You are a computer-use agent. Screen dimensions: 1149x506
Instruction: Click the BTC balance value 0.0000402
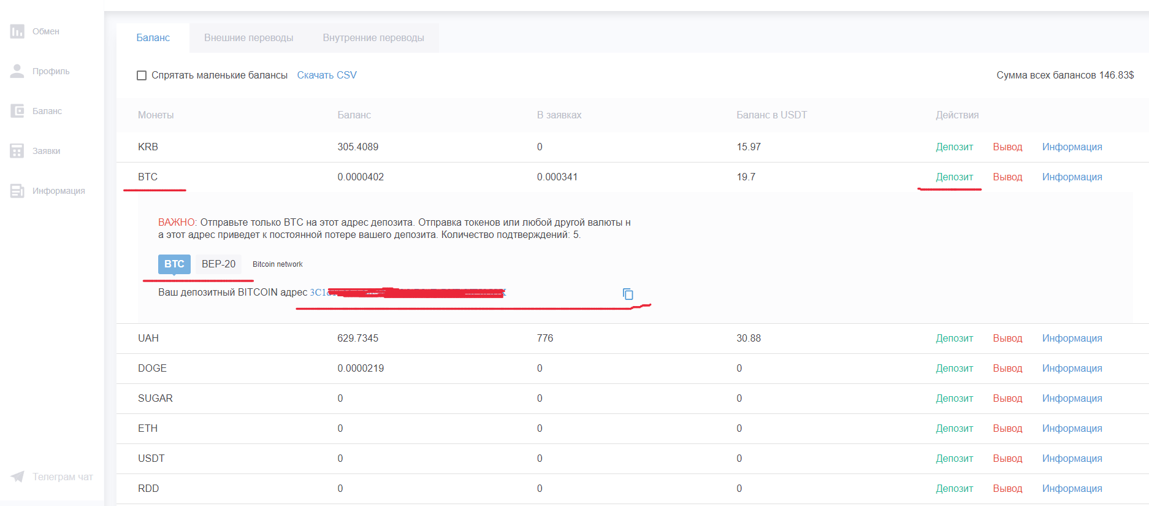pyautogui.click(x=361, y=177)
